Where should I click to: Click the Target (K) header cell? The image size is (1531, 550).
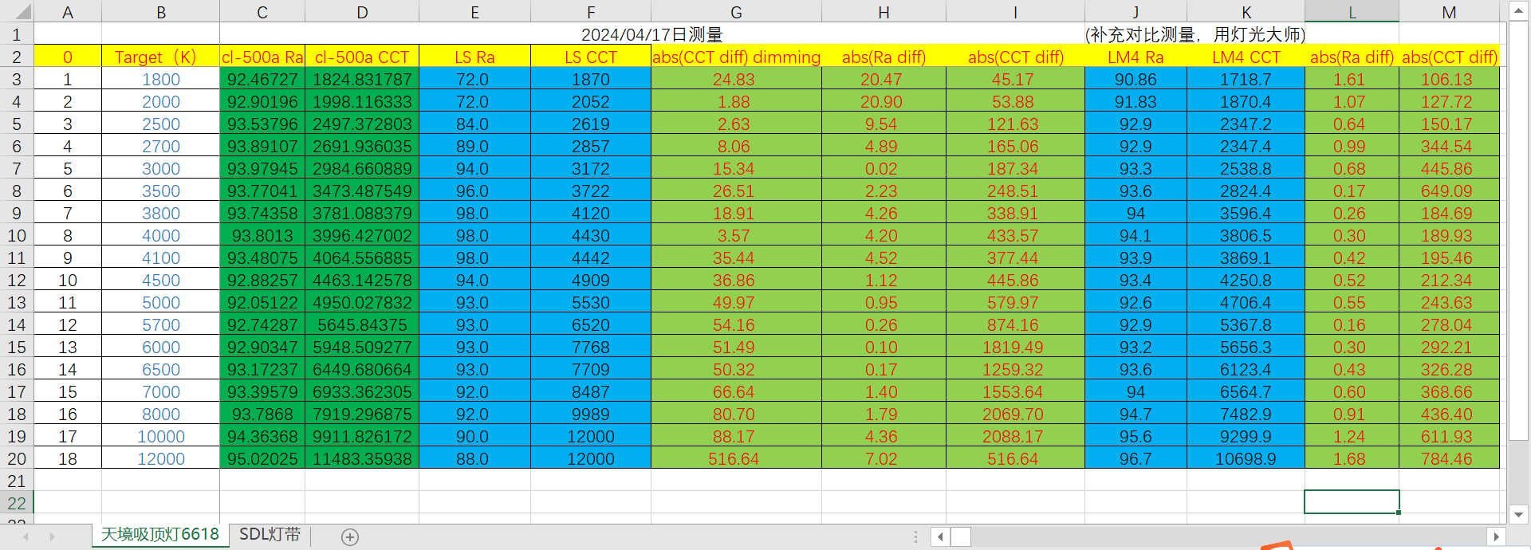[x=161, y=57]
